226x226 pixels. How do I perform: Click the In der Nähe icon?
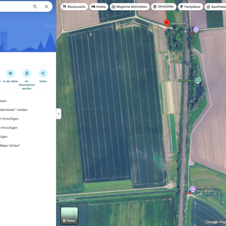10,73
